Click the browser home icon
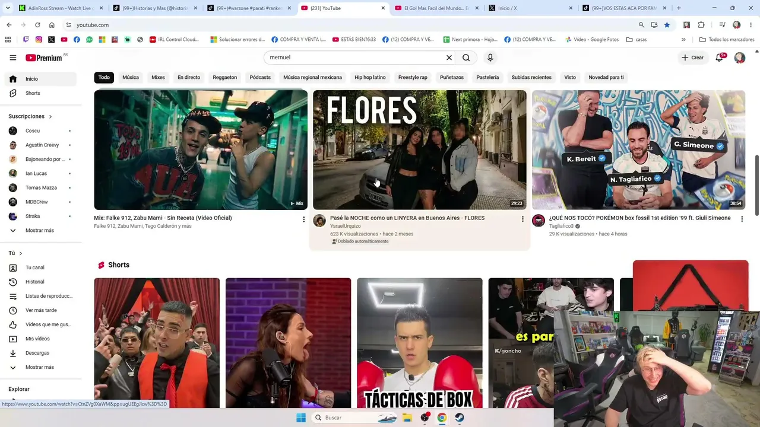Image resolution: width=760 pixels, height=427 pixels. click(52, 25)
